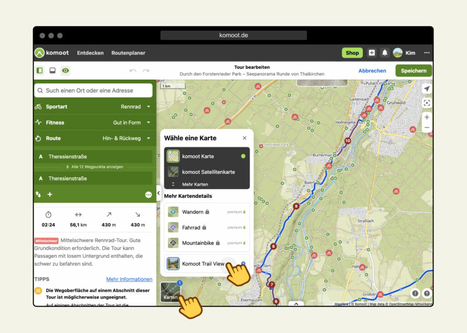Click the center-on-route focus icon

(x=427, y=102)
